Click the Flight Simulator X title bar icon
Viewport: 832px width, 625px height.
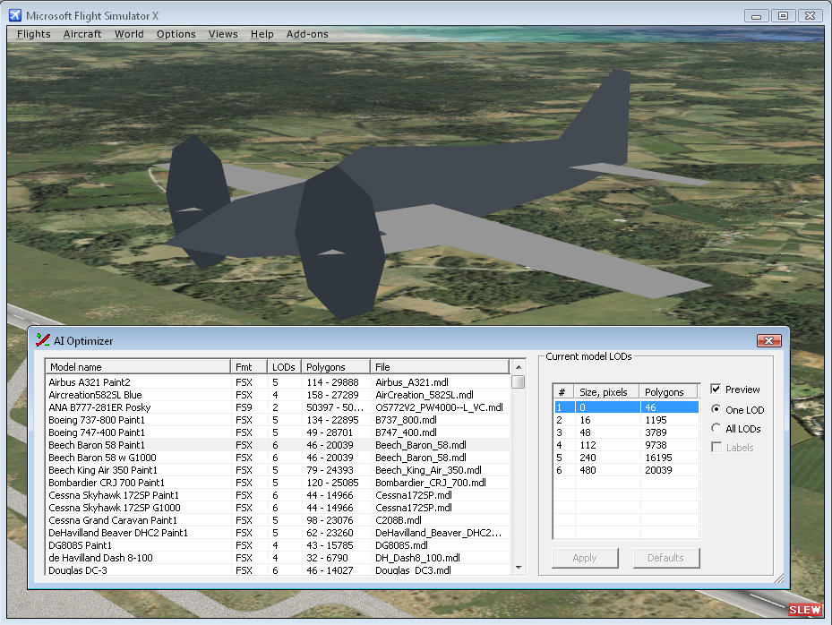coord(15,15)
